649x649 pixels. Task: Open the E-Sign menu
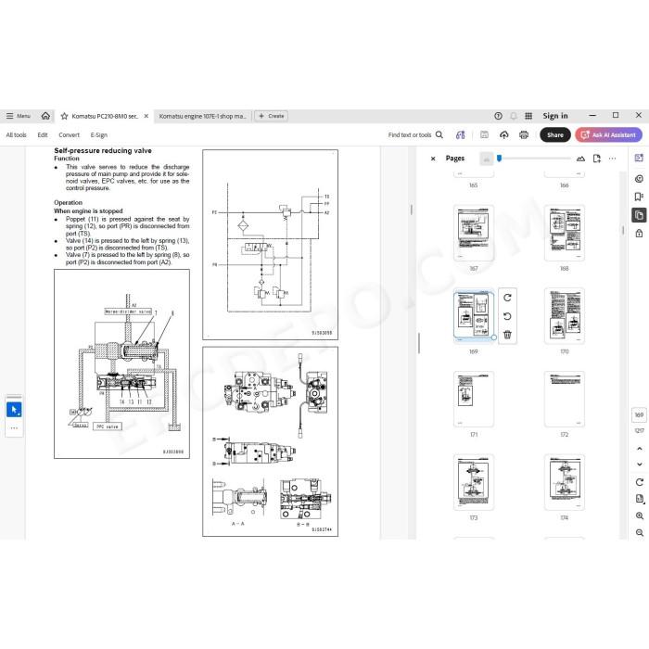coord(99,135)
